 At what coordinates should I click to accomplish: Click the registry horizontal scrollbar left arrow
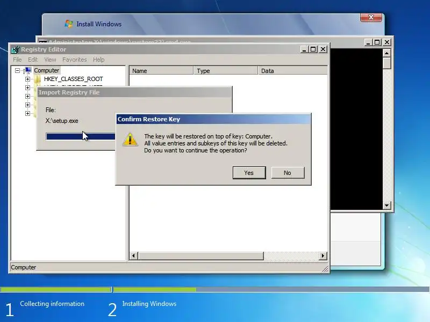[133, 256]
